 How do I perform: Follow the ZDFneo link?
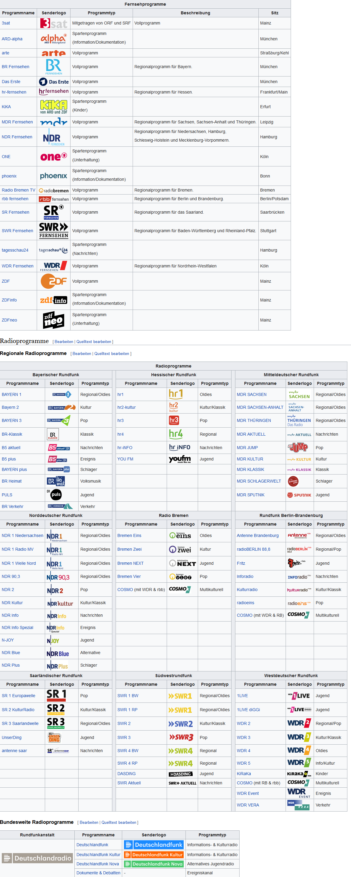pyautogui.click(x=9, y=320)
